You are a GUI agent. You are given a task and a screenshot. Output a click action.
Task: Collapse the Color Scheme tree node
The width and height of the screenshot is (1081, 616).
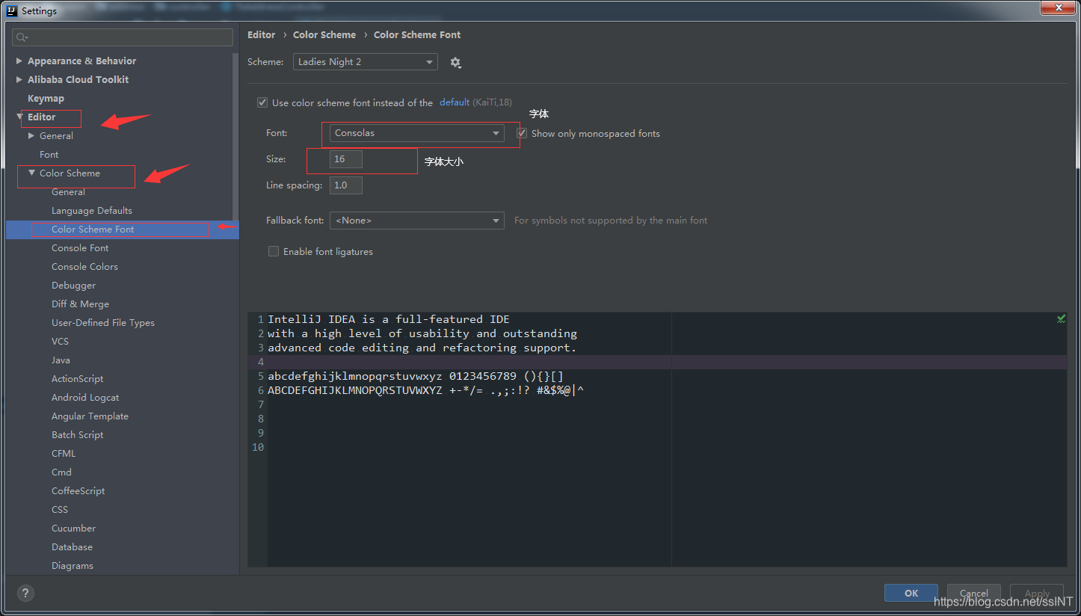pyautogui.click(x=31, y=173)
